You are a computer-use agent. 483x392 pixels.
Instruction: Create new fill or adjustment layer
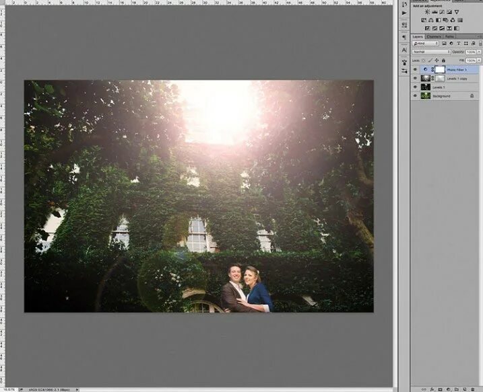tap(449, 389)
